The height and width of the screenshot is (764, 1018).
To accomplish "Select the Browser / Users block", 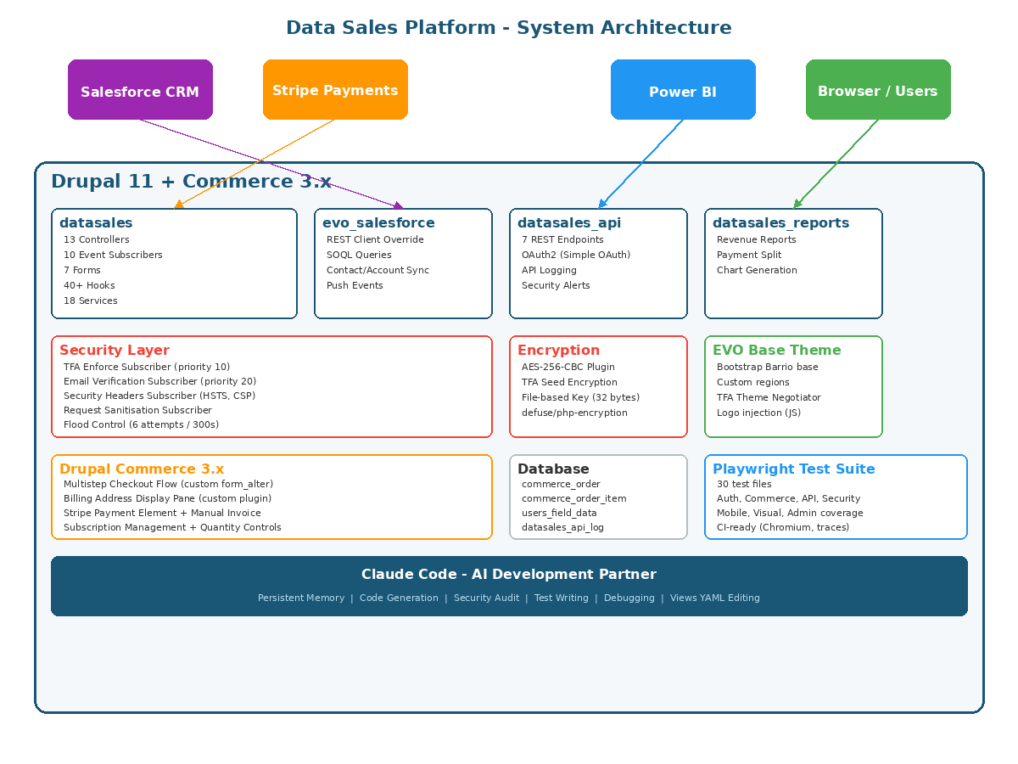I will coord(878,89).
